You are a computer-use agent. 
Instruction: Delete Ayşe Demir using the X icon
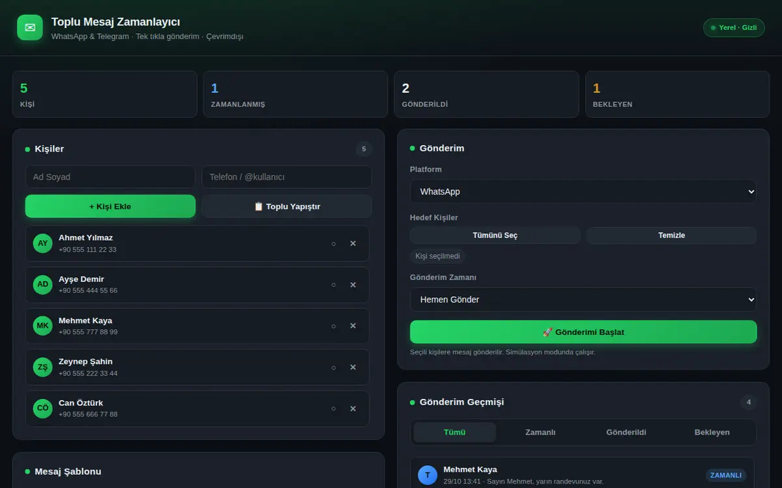pos(353,284)
